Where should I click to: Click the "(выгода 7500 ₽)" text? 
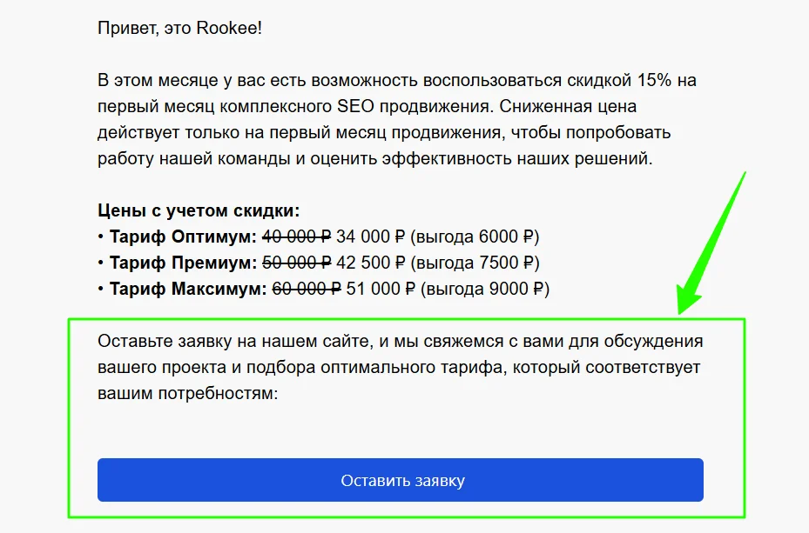[475, 263]
